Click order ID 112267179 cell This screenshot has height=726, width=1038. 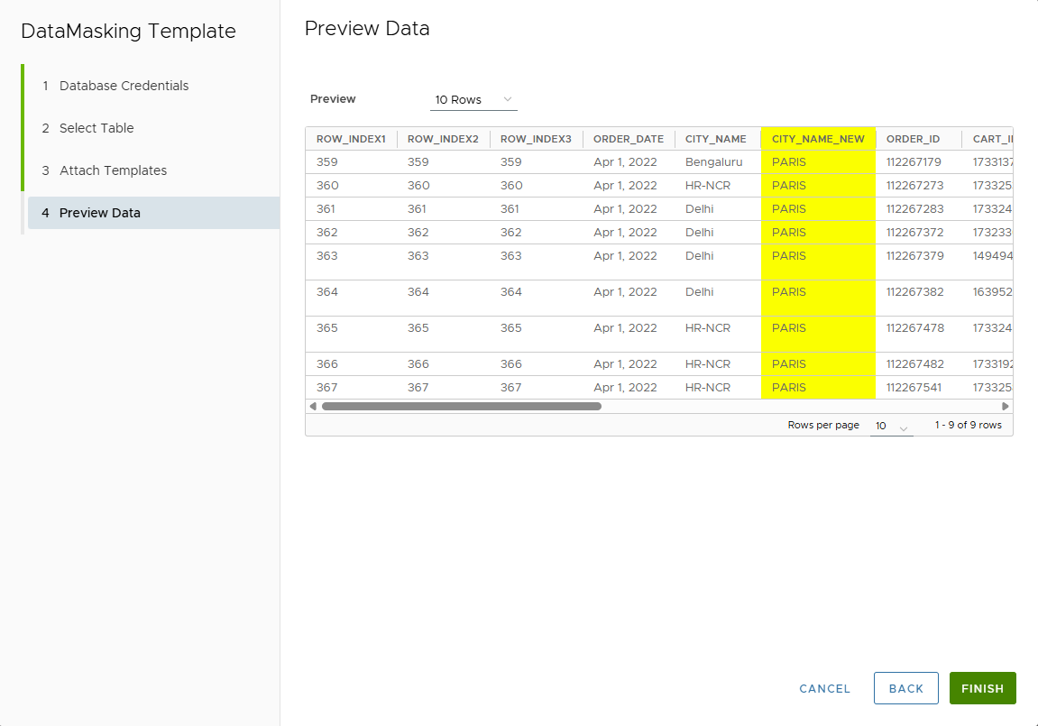click(x=914, y=162)
